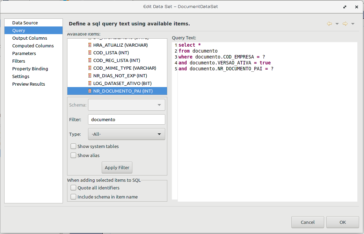Open the back history dropdown arrow

(x=337, y=24)
